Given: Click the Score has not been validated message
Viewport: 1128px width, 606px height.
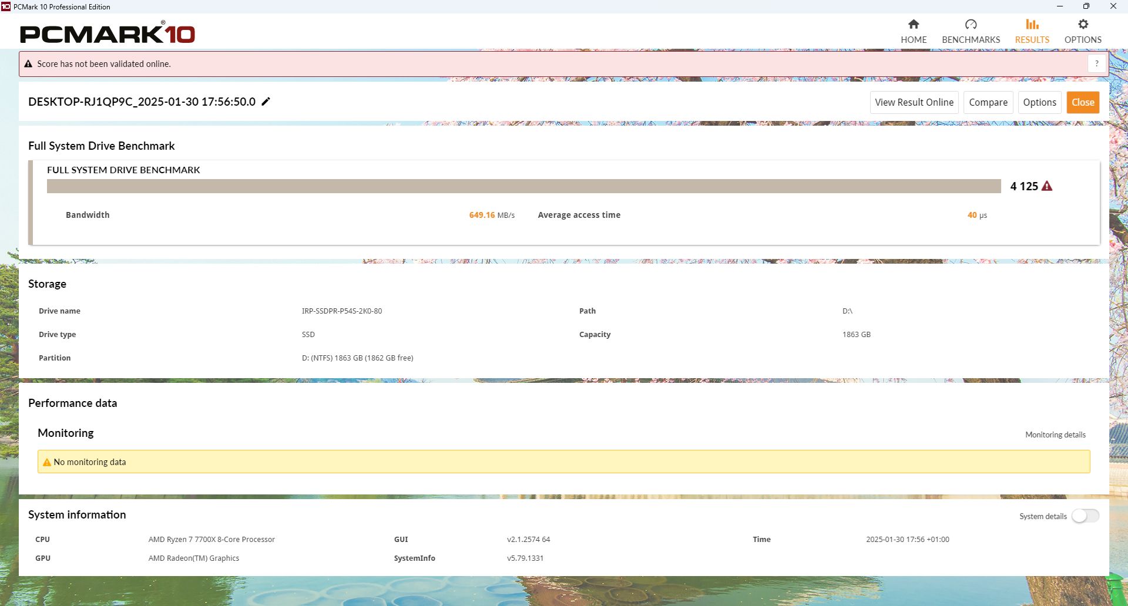Looking at the screenshot, I should coord(104,64).
